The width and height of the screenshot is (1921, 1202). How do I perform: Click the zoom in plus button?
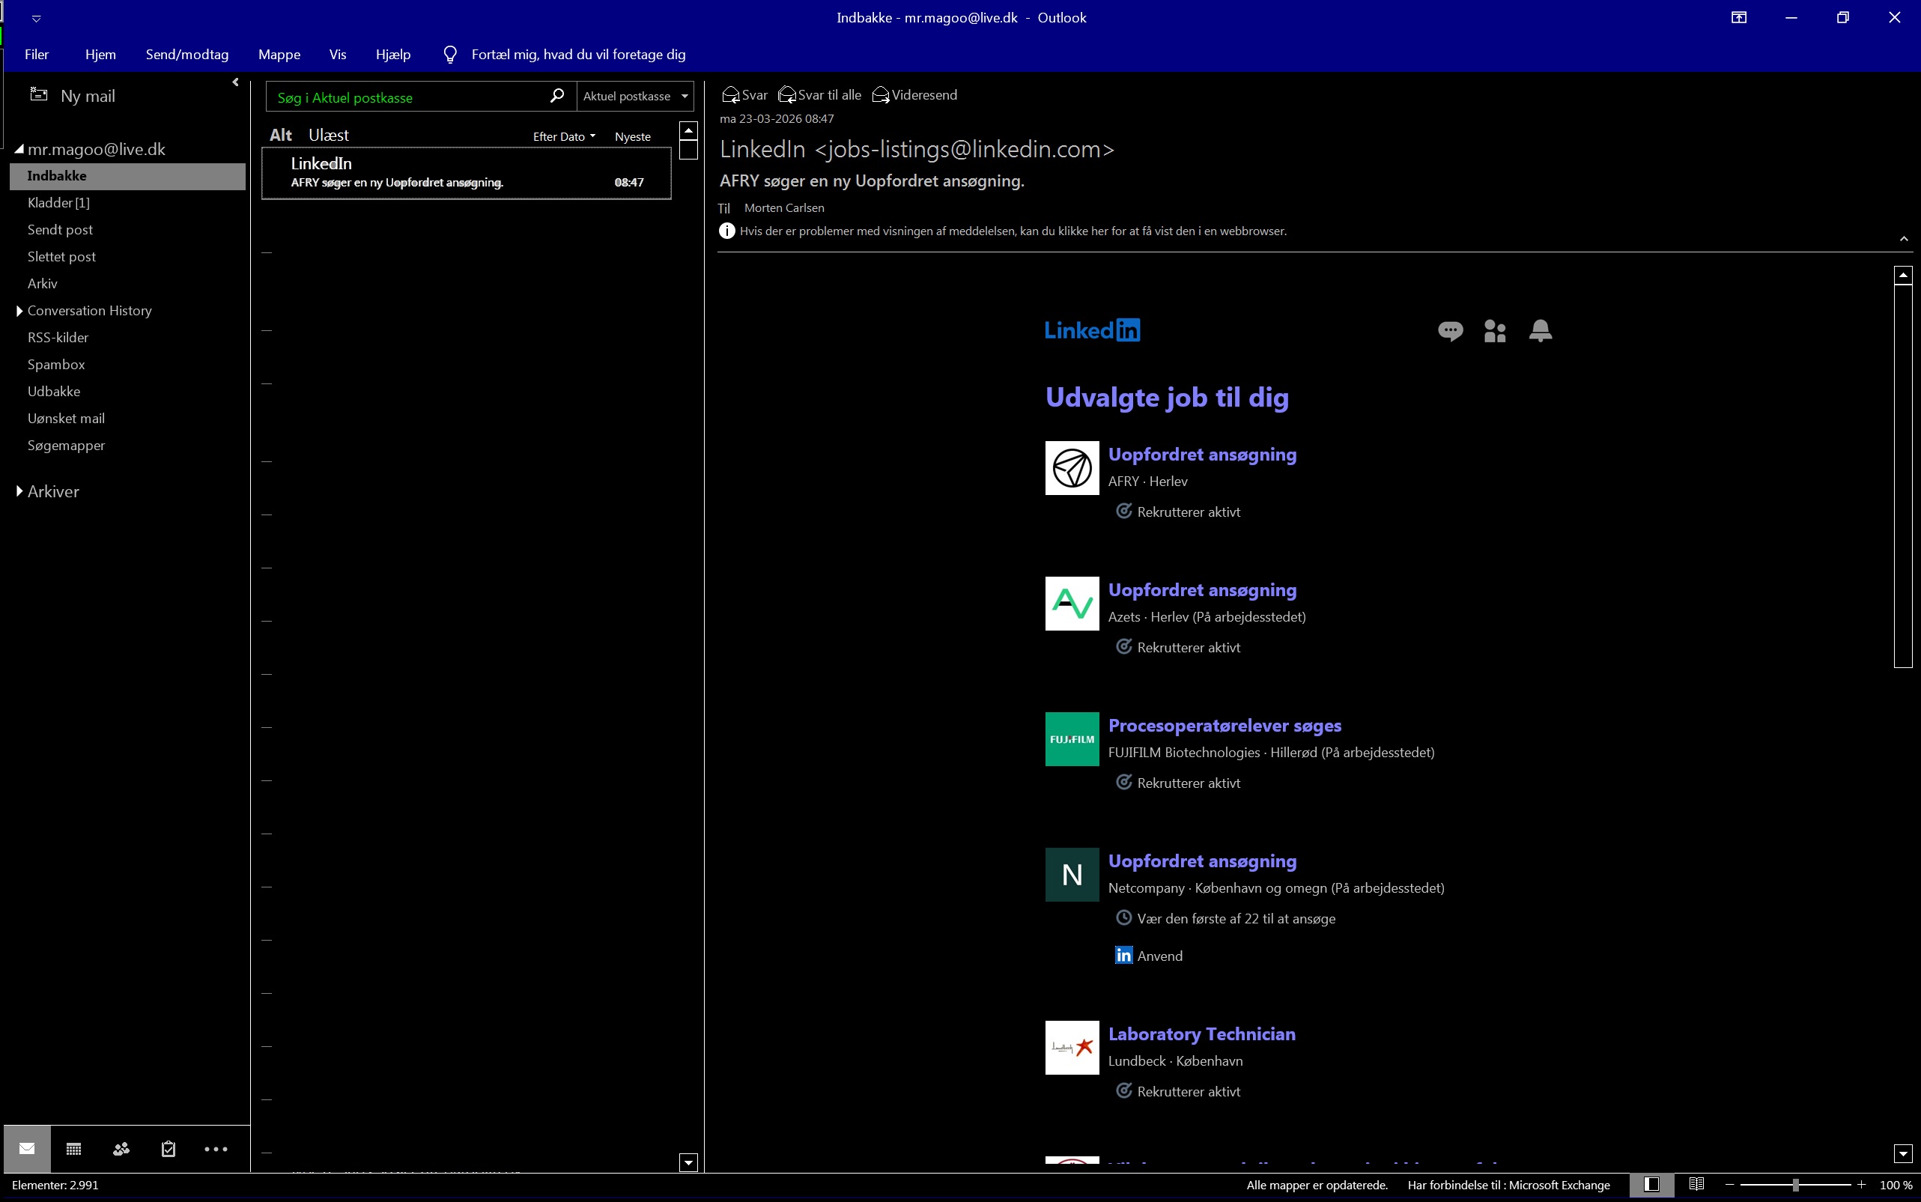coord(1860,1185)
